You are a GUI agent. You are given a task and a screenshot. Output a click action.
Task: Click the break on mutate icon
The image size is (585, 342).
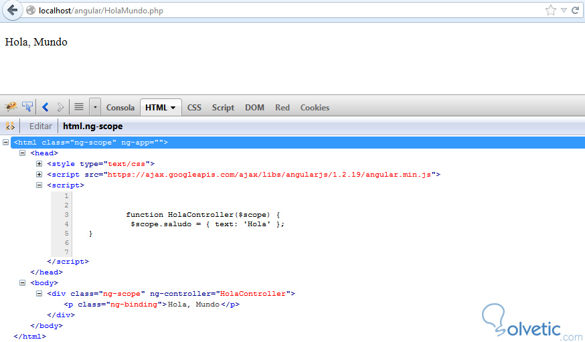pyautogui.click(x=10, y=126)
